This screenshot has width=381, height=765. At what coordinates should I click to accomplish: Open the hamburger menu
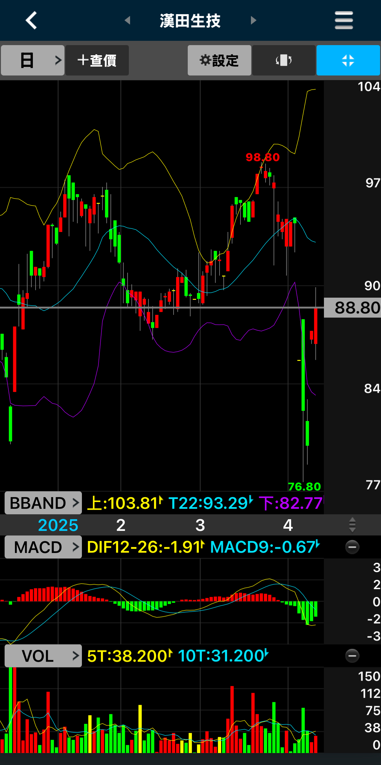tap(344, 20)
